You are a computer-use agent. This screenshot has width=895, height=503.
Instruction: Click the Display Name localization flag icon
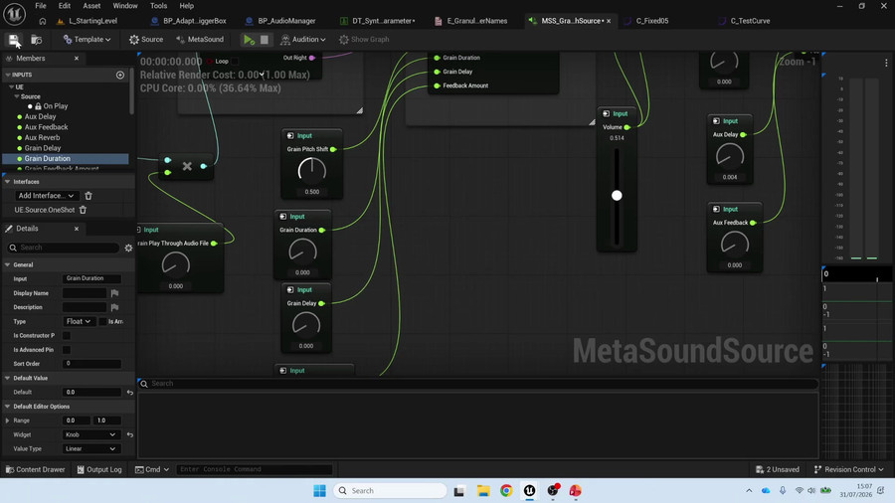point(114,293)
